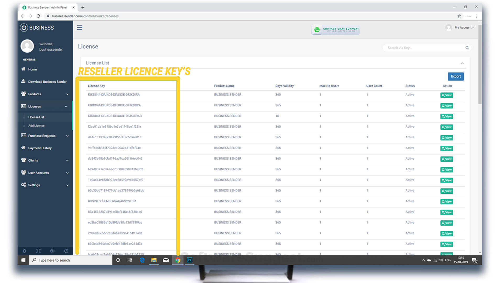Collapse the License List panel
Image resolution: width=503 pixels, height=283 pixels.
click(x=462, y=63)
